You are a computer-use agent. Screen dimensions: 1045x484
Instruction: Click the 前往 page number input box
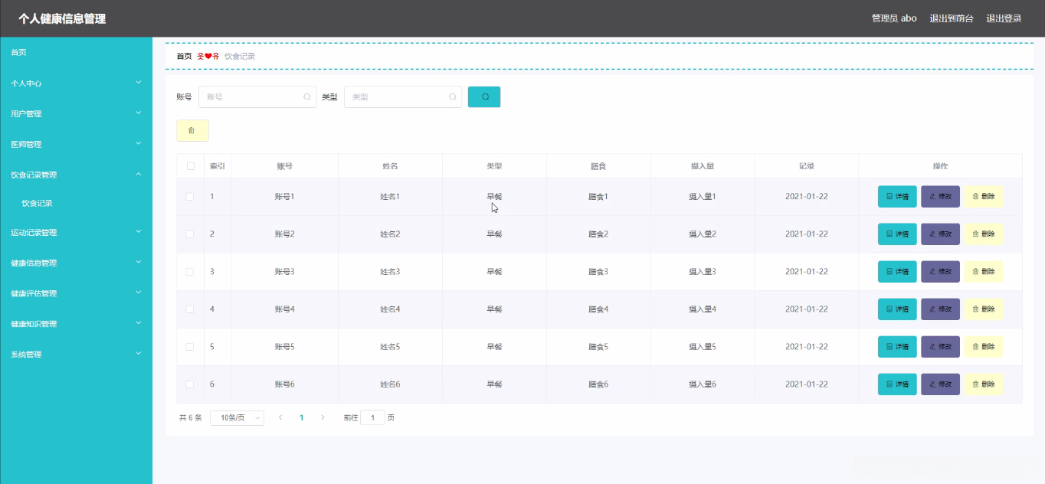(x=373, y=418)
